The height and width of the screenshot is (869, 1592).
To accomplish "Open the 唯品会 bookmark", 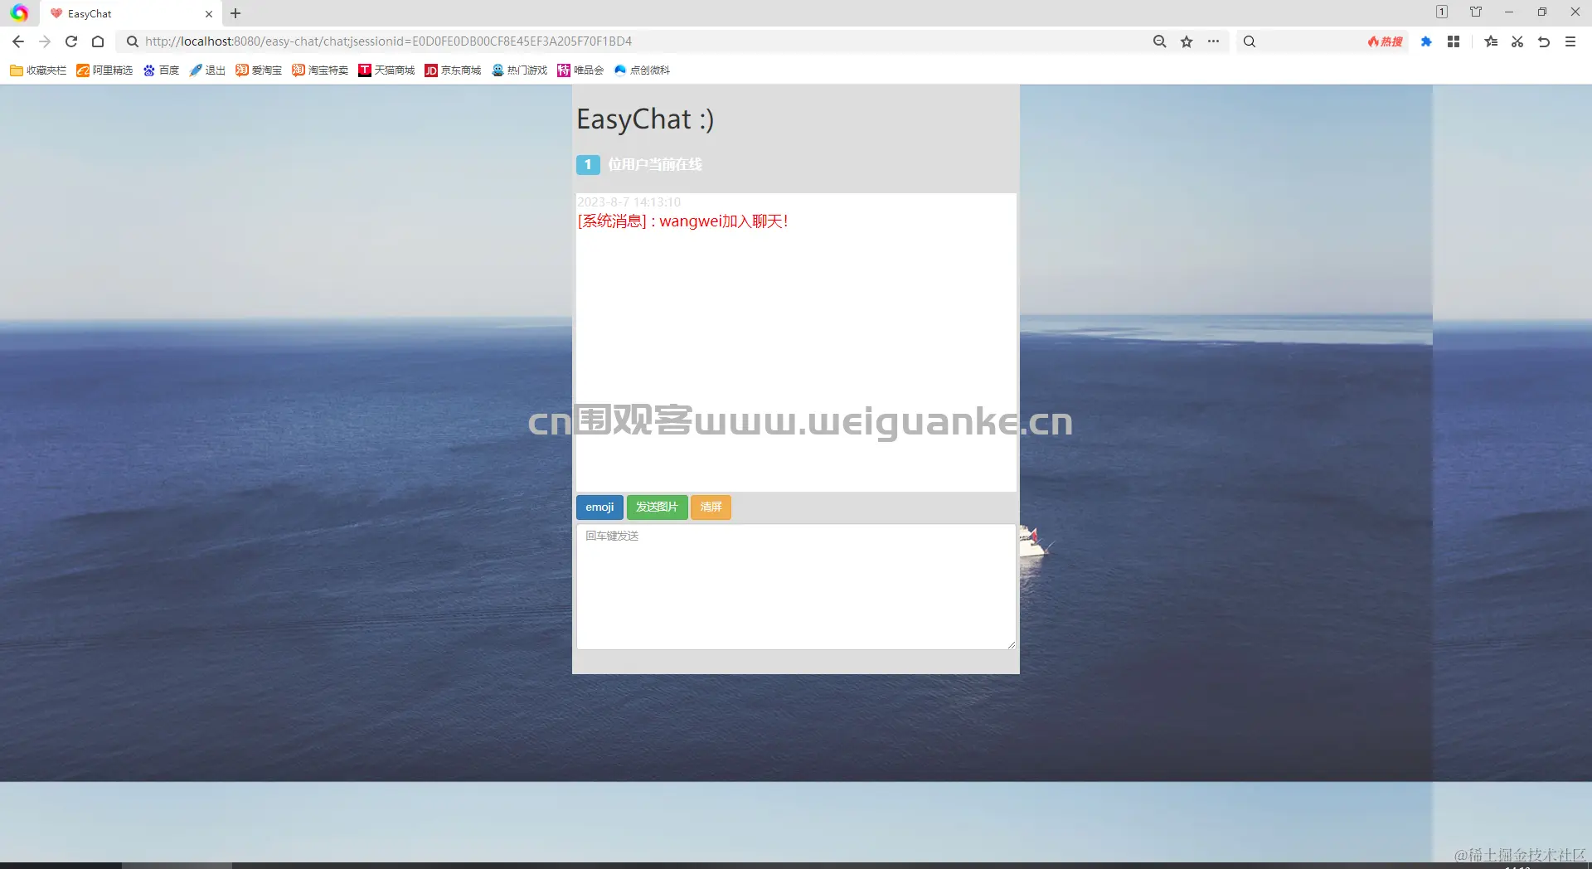I will click(580, 70).
